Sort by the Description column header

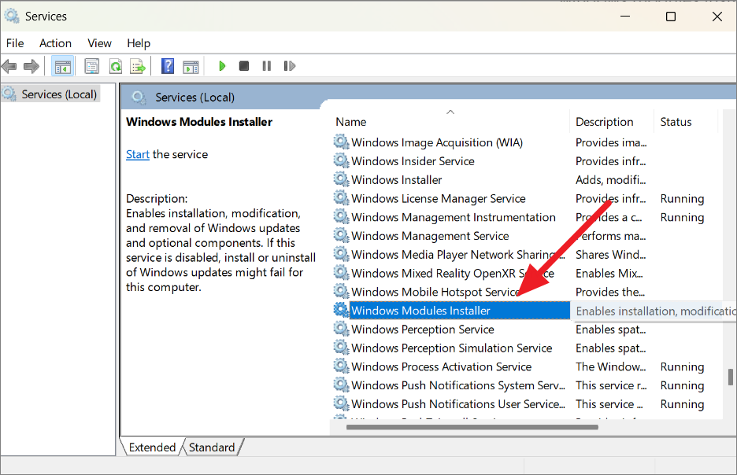(605, 122)
